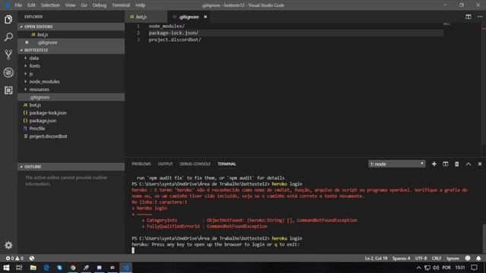486x273 pixels.
Task: Open editor More Actions ellipsis menu
Action: 480,17
